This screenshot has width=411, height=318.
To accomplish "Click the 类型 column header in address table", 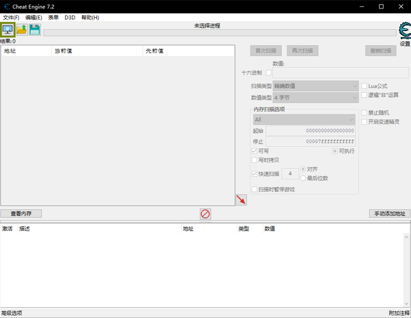I will click(x=249, y=229).
